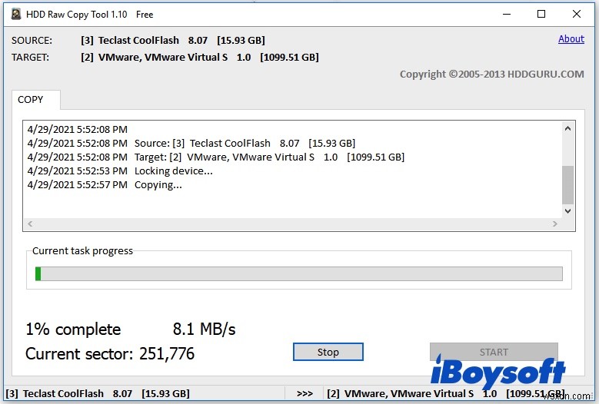Click the log line starting 'Target: [2]'
599x404 pixels.
(x=216, y=157)
